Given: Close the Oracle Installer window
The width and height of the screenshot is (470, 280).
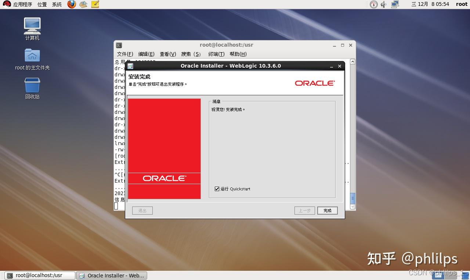Looking at the screenshot, I should [x=340, y=66].
